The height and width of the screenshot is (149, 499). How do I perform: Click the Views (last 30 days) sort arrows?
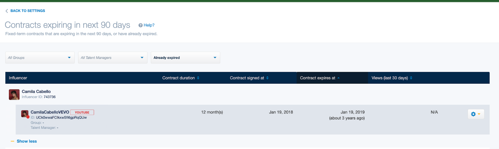point(411,78)
